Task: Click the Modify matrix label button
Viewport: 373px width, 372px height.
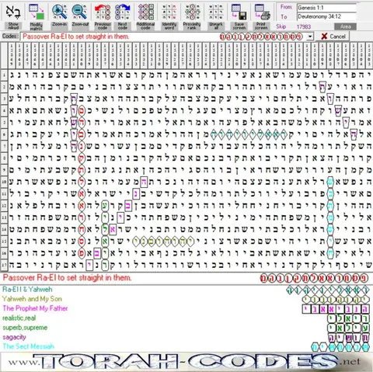Action: [37, 26]
